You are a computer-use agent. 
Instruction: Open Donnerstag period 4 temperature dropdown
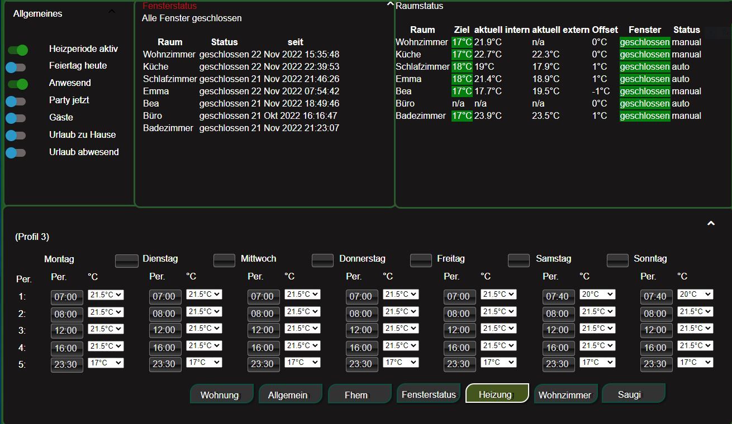coord(401,345)
